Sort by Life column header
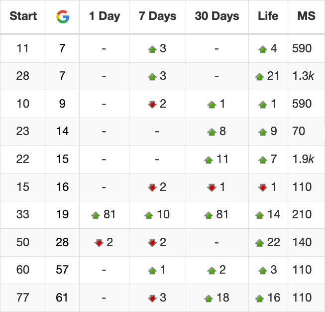 (x=268, y=16)
